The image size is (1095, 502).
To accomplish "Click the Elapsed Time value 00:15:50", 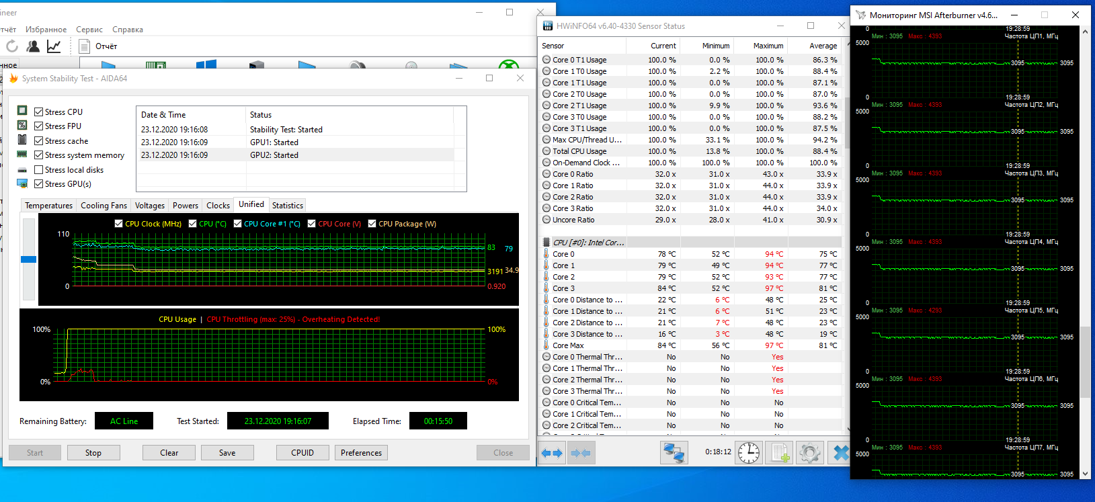I will point(438,421).
